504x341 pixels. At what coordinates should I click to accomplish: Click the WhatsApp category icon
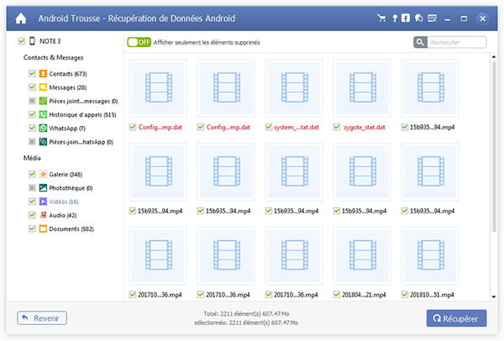pyautogui.click(x=42, y=127)
